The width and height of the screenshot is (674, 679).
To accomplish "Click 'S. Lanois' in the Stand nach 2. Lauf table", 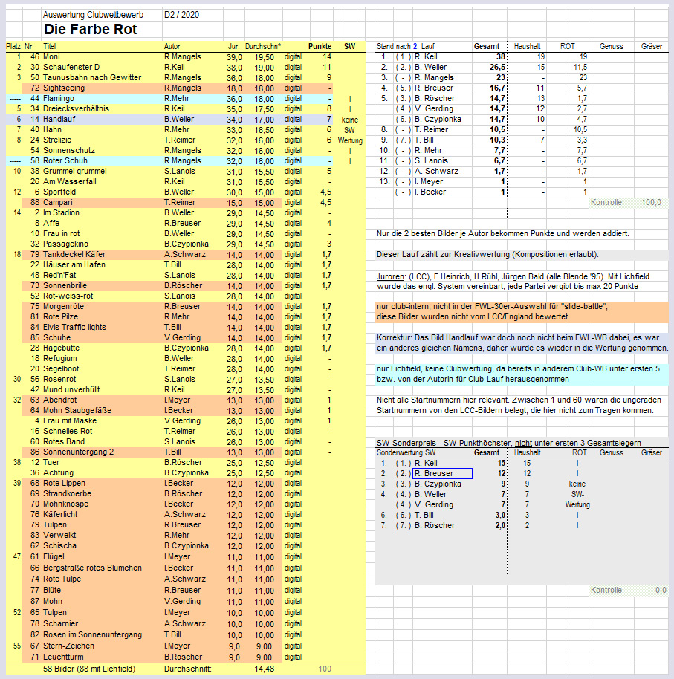I will tap(431, 160).
